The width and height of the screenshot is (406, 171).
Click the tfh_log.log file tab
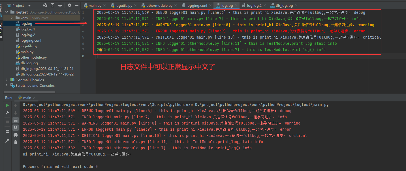pyautogui.click(x=283, y=5)
